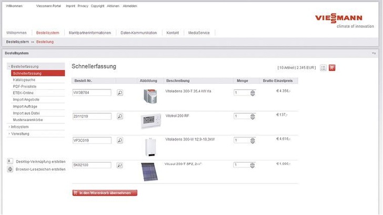Click the browser bookmark globe icon
Viewport: 383px width, 215px height.
[10, 169]
